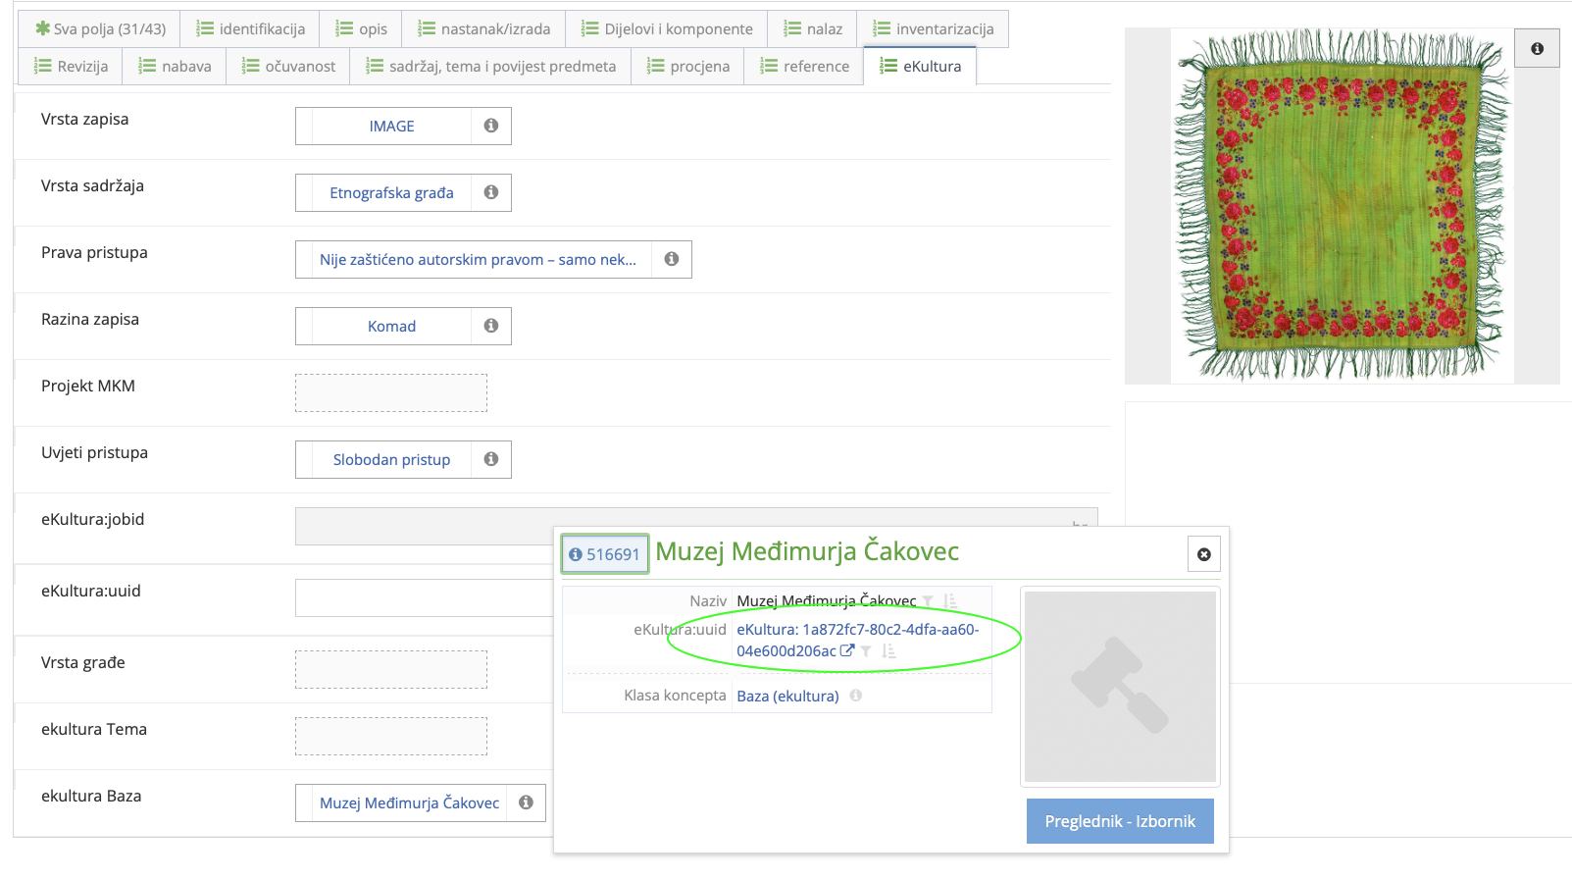The width and height of the screenshot is (1572, 879).
Task: Click filter icon next to Naziv value
Action: pos(928,601)
